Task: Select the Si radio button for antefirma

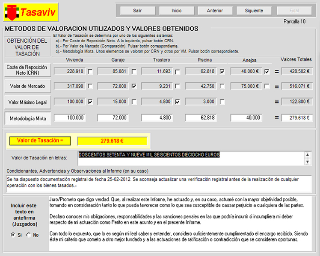Action: click(x=13, y=235)
